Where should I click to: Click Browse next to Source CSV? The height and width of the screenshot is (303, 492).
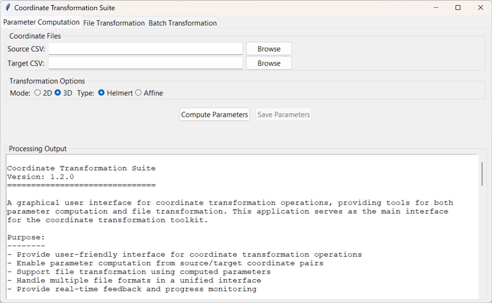click(x=268, y=49)
